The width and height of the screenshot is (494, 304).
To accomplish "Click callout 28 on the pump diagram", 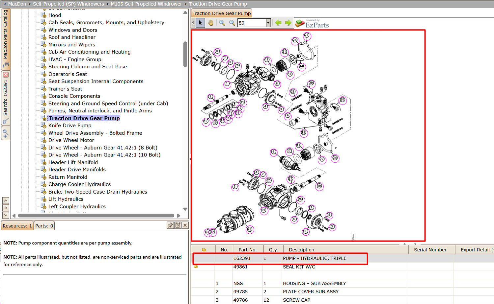I will 250,229.
